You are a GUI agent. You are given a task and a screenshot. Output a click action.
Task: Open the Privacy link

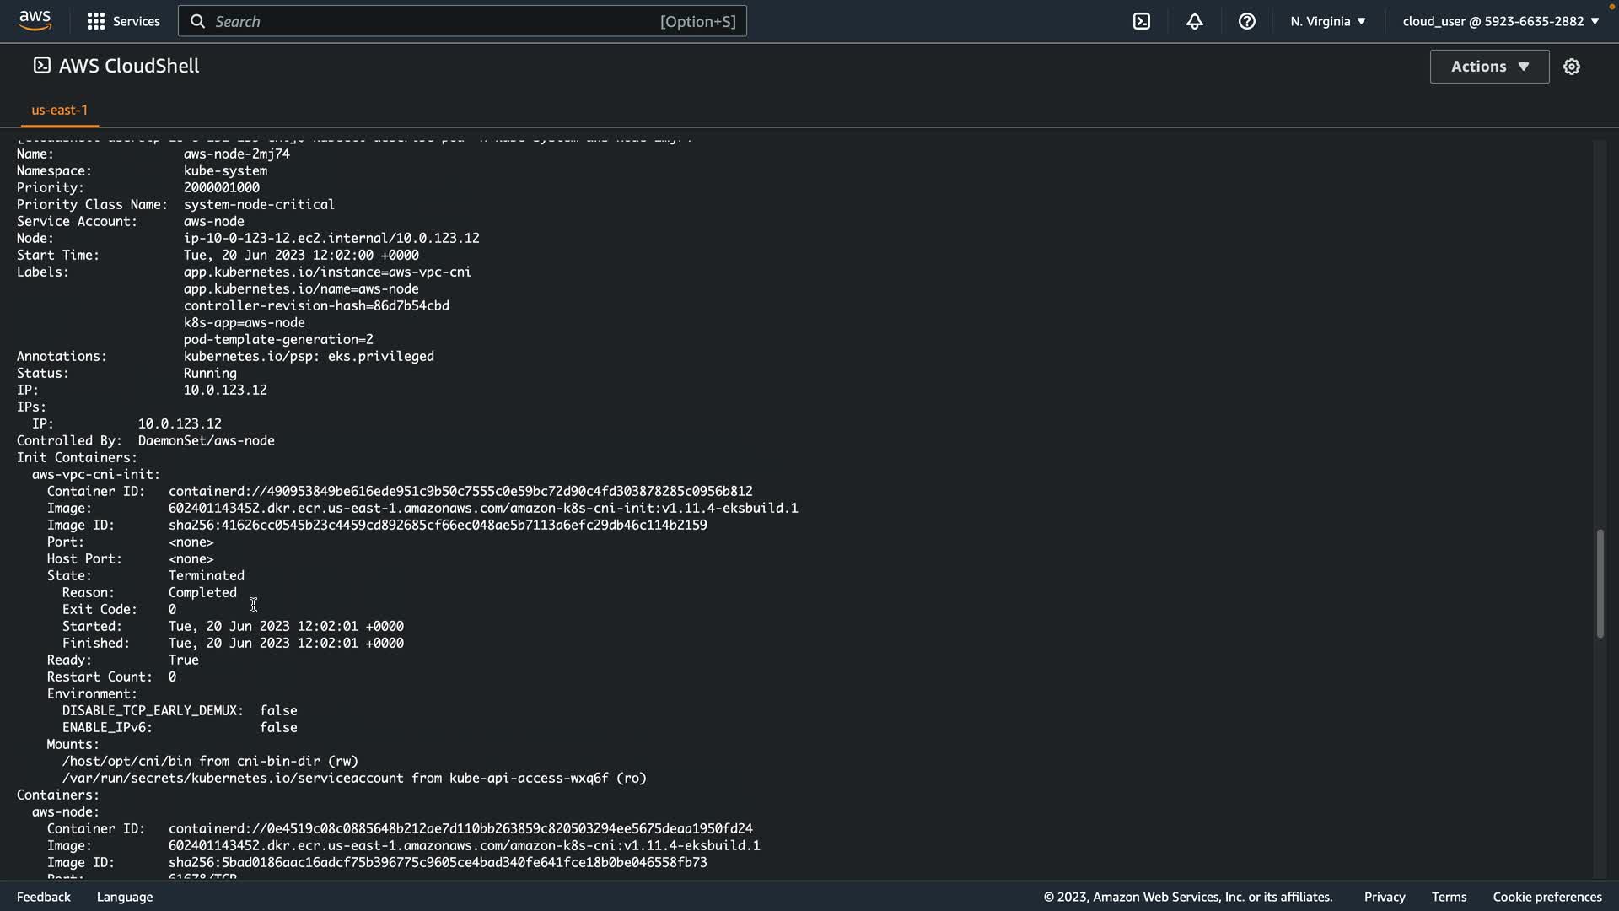click(x=1384, y=897)
